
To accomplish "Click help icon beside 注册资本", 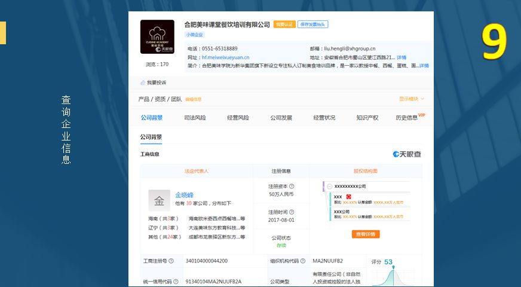I will [x=292, y=186].
